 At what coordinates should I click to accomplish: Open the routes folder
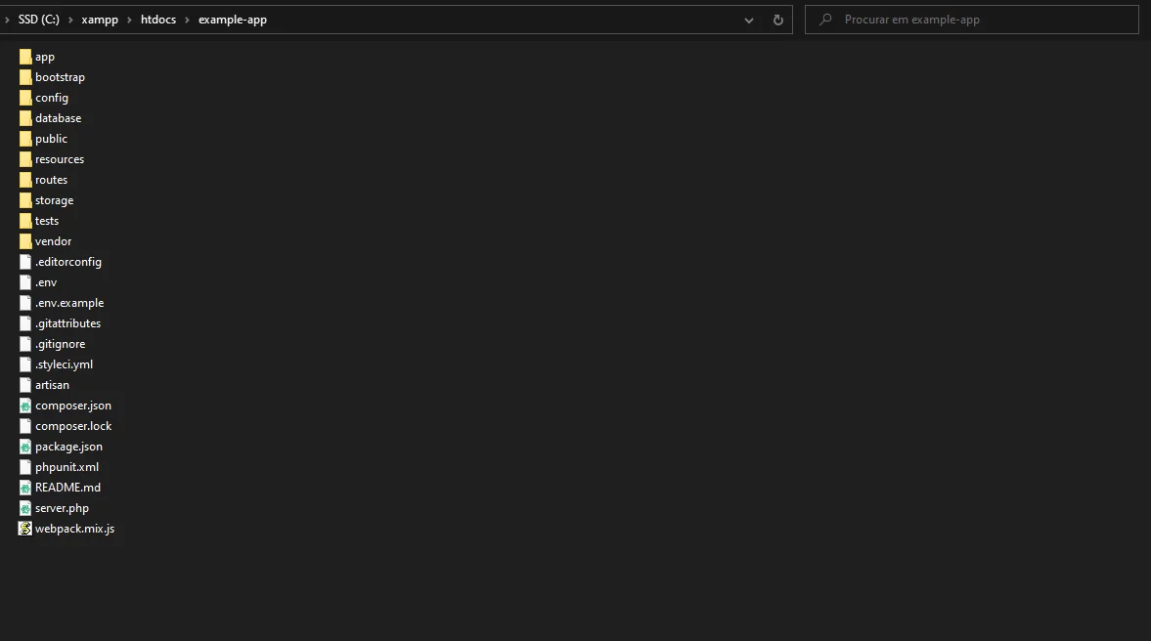coord(52,179)
